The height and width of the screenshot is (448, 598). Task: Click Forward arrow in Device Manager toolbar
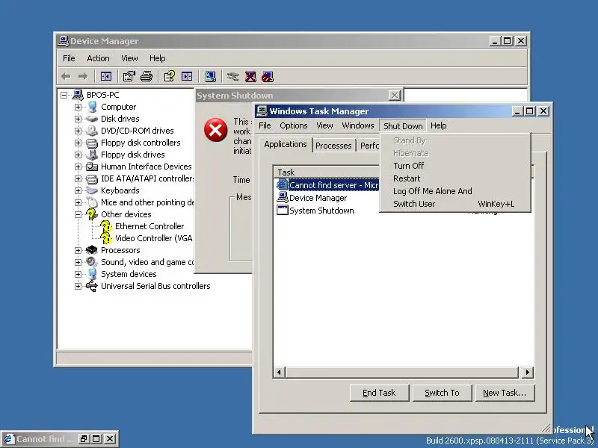(x=83, y=77)
